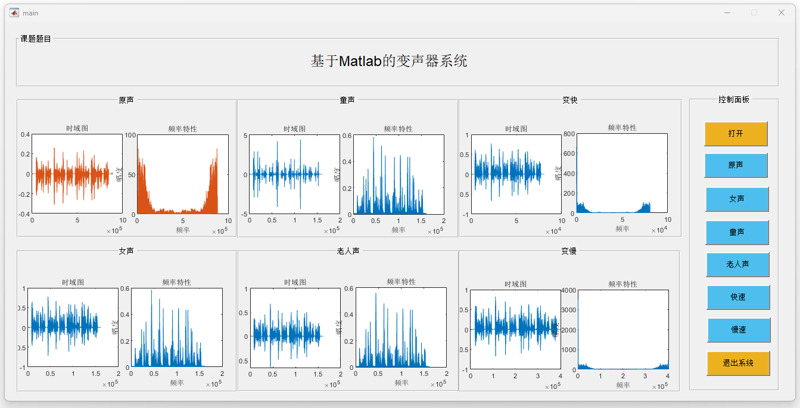This screenshot has height=408, width=800.
Task: Click the MATLAB icon in title bar
Action: 14,12
